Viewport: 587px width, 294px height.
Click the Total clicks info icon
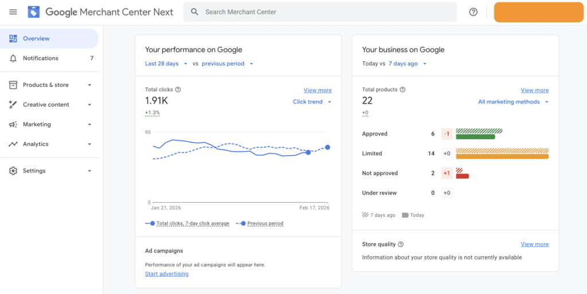pos(178,89)
